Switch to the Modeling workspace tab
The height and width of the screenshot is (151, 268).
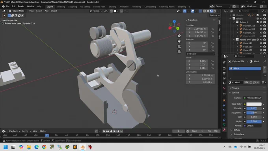click(x=61, y=7)
